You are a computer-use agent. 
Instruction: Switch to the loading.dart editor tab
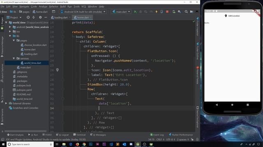click(x=60, y=18)
